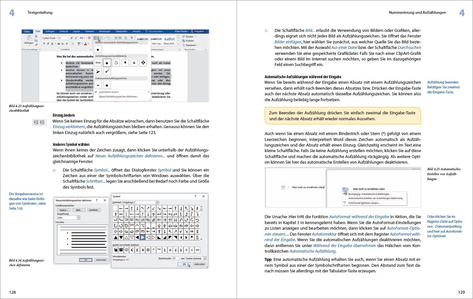The width and height of the screenshot is (473, 299).
Task: Click the bullet list icon in ribbon
Action: point(95,38)
